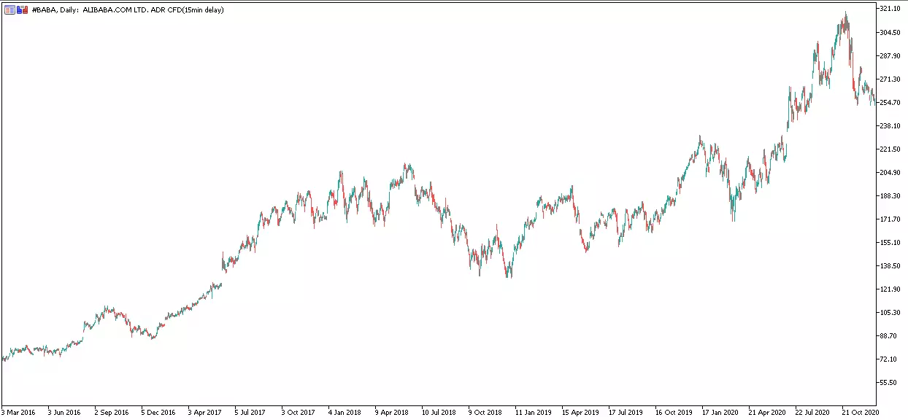908x420 pixels.
Task: Click the 254.70 price level on scale
Action: [889, 103]
